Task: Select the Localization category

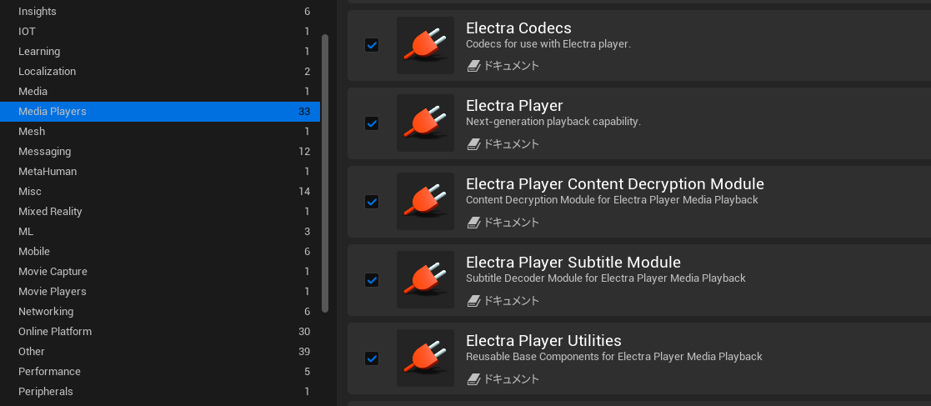Action: tap(160, 71)
